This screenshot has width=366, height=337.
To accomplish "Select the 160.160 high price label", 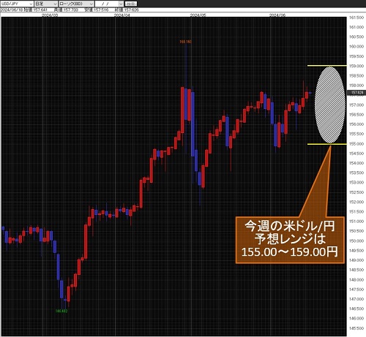I will coord(185,42).
